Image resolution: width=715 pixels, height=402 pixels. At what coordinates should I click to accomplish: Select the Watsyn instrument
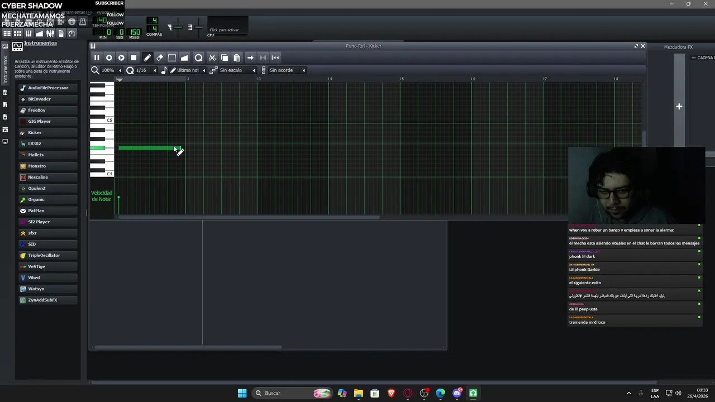click(49, 289)
